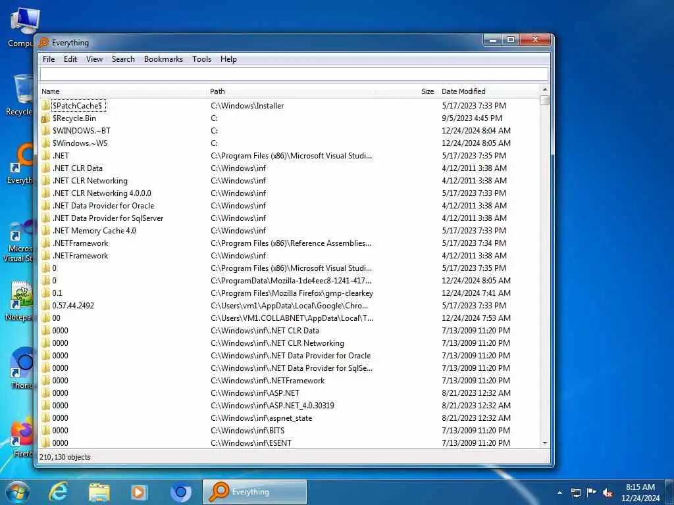Click the results scrollbar up arrow

tap(544, 89)
